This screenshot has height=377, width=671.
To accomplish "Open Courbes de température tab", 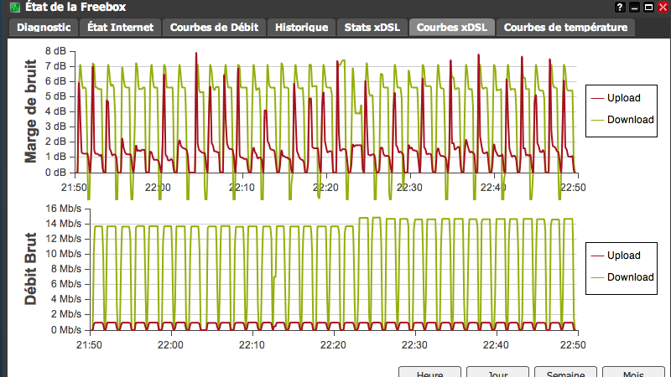I will pyautogui.click(x=565, y=28).
